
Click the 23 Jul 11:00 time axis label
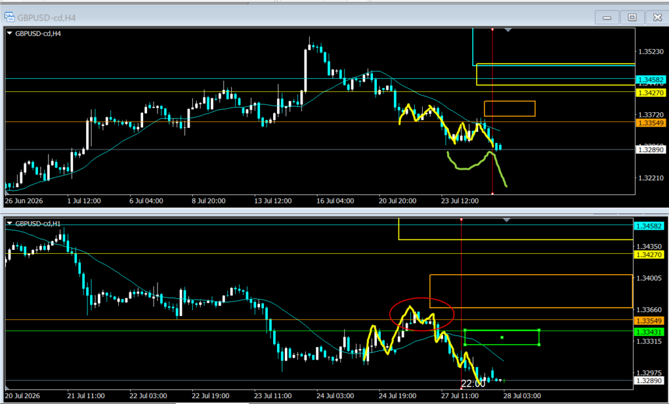pos(272,396)
